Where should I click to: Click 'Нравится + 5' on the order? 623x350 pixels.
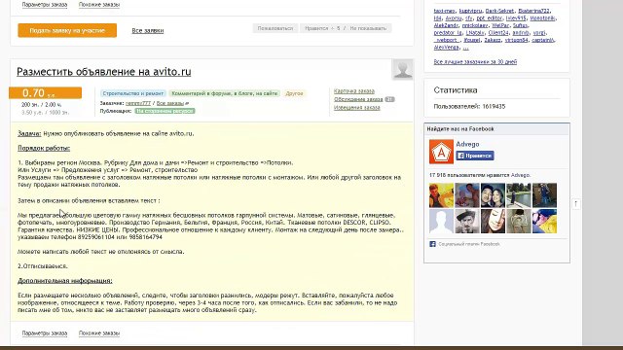(x=322, y=28)
